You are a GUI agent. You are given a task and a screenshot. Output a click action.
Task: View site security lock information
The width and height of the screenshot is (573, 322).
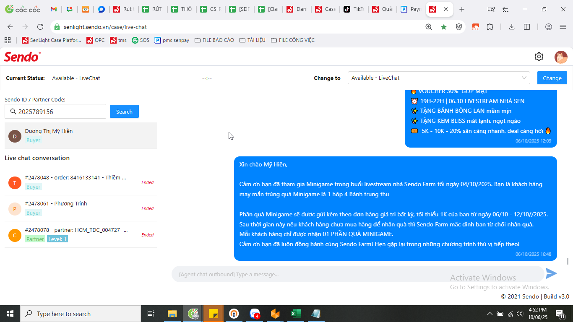57,27
